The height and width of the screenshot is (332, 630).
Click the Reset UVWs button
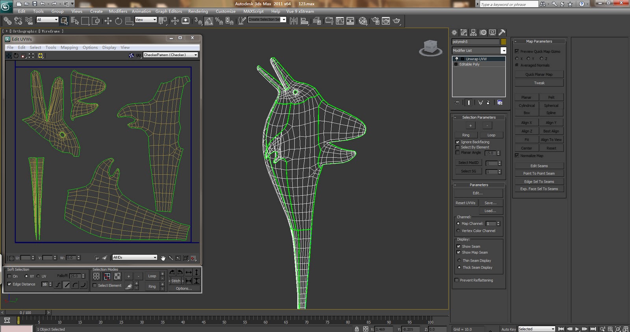tap(465, 203)
